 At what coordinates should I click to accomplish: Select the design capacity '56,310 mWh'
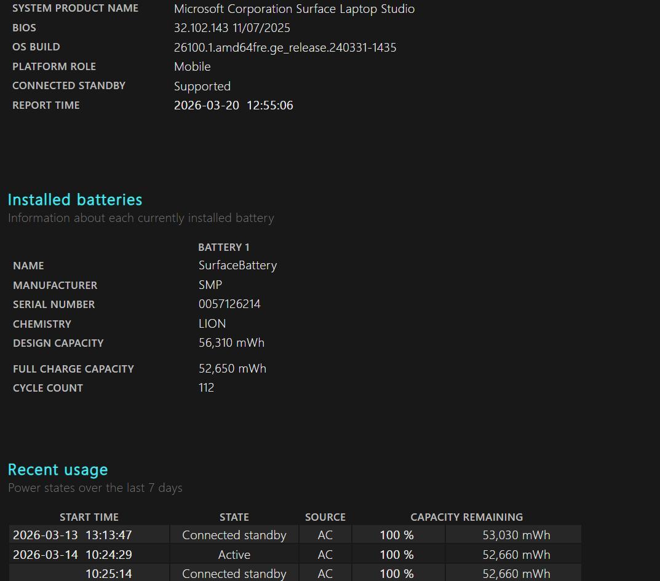click(231, 343)
